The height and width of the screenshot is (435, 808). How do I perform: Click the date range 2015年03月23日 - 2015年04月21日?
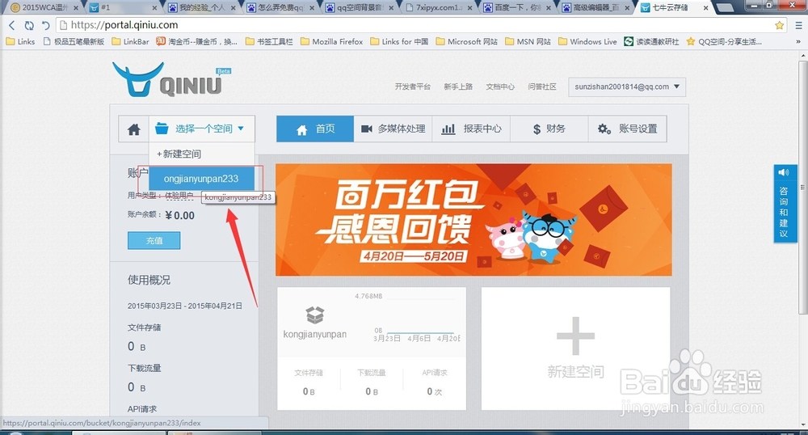pyautogui.click(x=185, y=306)
